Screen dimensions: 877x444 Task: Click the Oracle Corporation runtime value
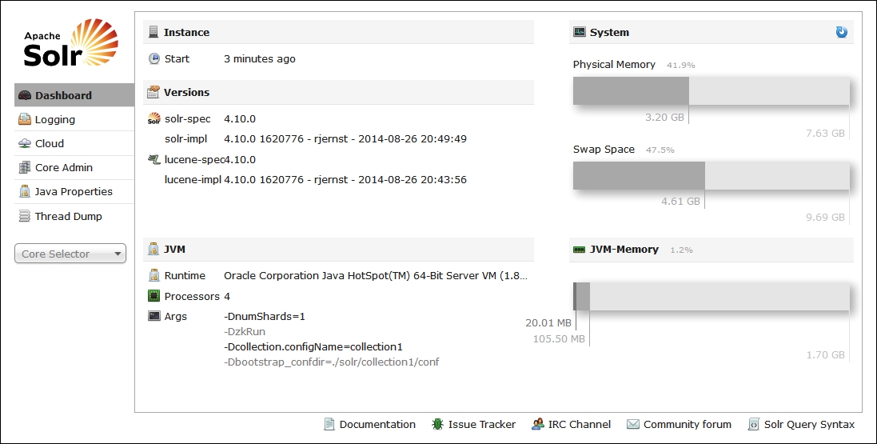(376, 275)
